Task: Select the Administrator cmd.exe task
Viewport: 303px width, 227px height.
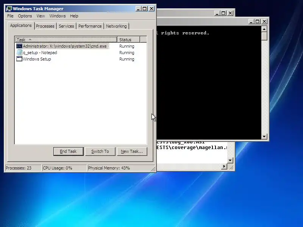Action: point(65,46)
